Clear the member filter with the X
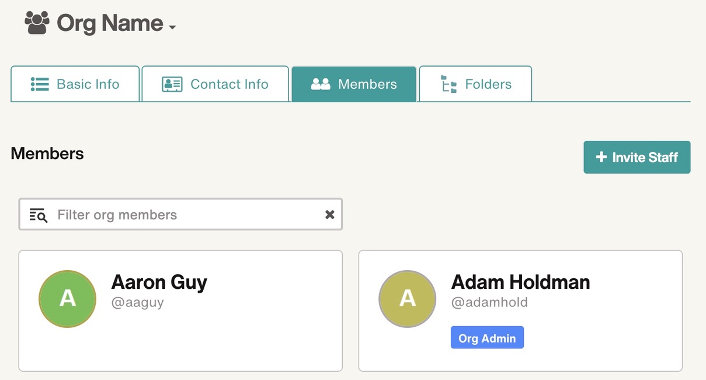Screen dimensions: 706x380 click(x=330, y=215)
